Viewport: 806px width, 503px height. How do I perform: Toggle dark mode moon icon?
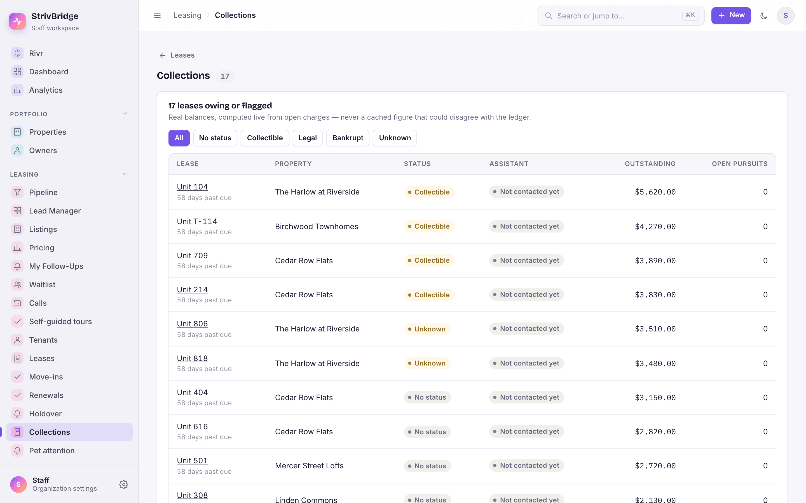(x=764, y=16)
